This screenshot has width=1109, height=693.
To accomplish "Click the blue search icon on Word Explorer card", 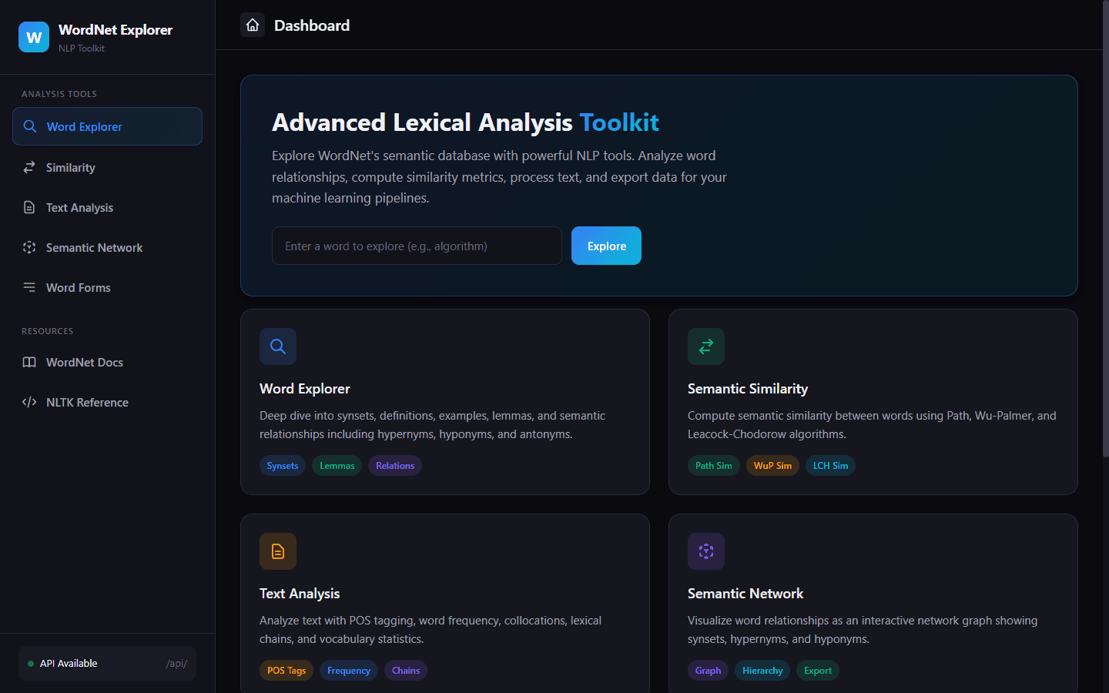I will [278, 346].
